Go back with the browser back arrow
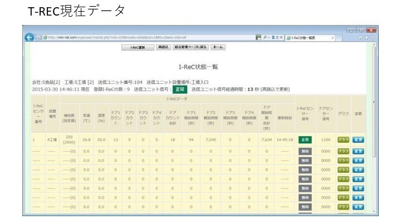 (29, 38)
